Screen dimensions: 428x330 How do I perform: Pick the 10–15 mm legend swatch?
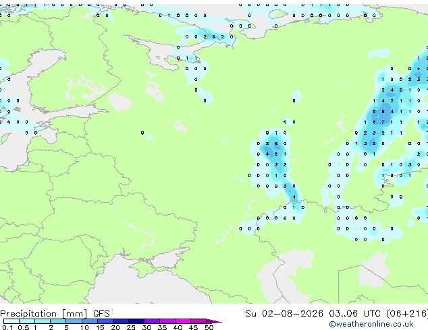[89, 321]
